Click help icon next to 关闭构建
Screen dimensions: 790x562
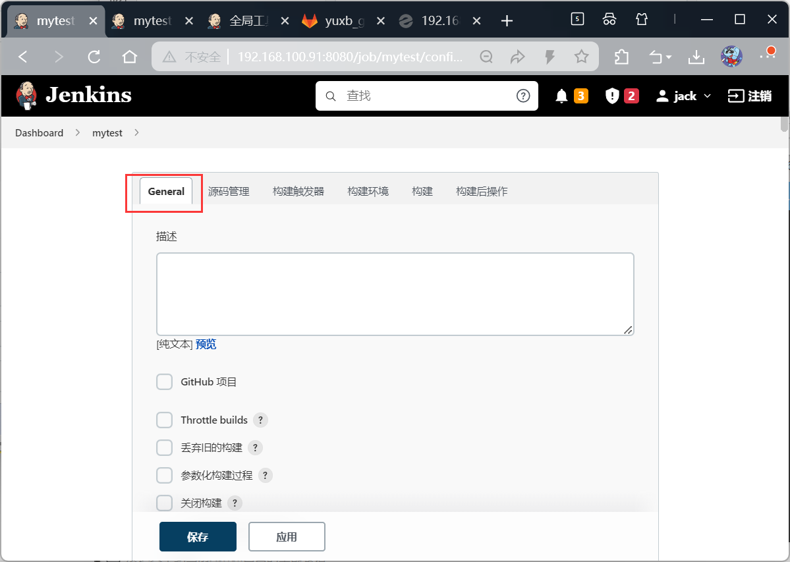[235, 503]
